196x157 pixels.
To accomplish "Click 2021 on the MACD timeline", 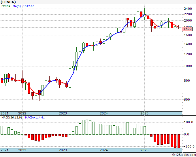I will click(x=5, y=150).
